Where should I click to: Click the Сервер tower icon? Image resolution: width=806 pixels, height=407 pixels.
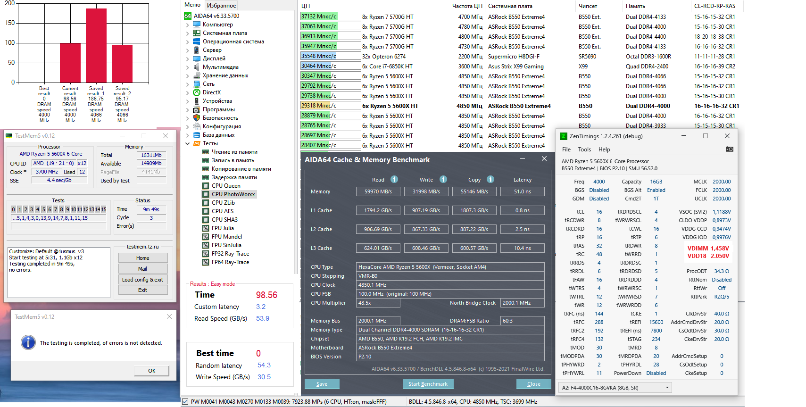197,50
